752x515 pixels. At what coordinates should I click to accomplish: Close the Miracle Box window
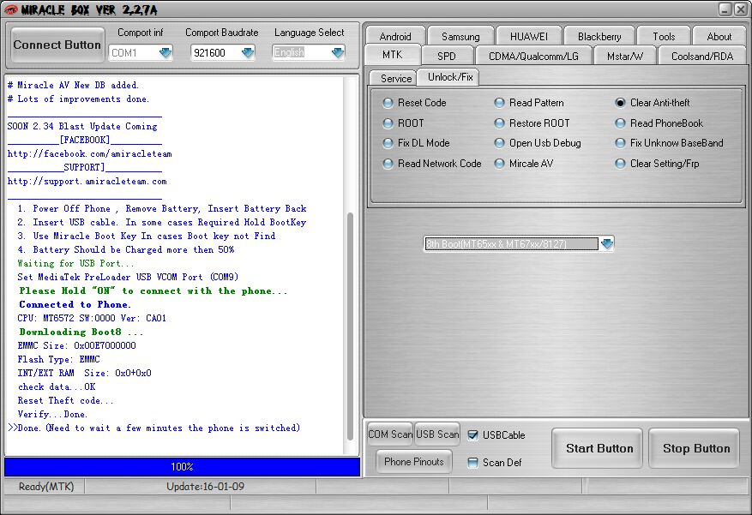[x=740, y=9]
